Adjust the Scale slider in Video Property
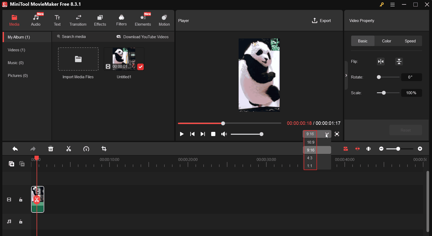Screen dimensions: 432x236 (383, 93)
